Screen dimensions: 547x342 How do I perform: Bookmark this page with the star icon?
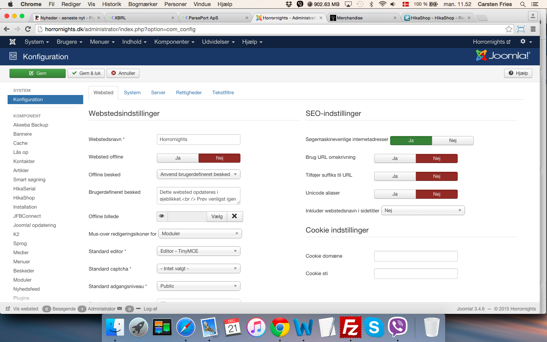(x=509, y=29)
